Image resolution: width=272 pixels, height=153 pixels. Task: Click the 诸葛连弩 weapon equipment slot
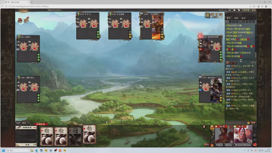(27, 128)
